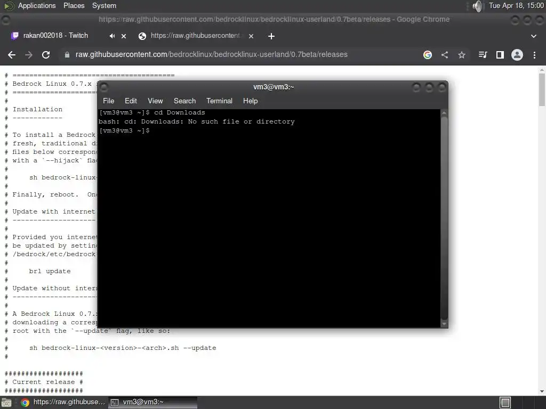Image resolution: width=546 pixels, height=409 pixels.
Task: Expand the Chrome tab search chevron
Action: tap(533, 36)
